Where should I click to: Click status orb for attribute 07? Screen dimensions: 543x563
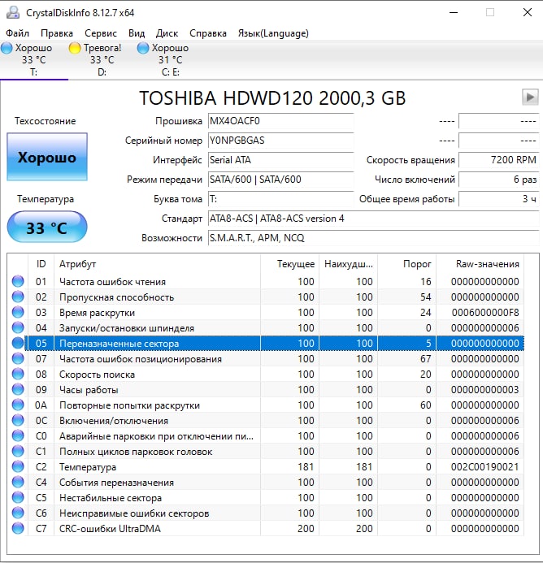click(x=18, y=358)
